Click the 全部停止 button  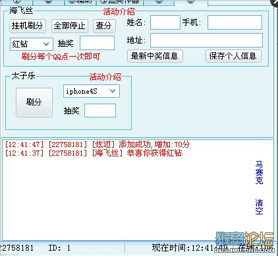[x=70, y=26]
